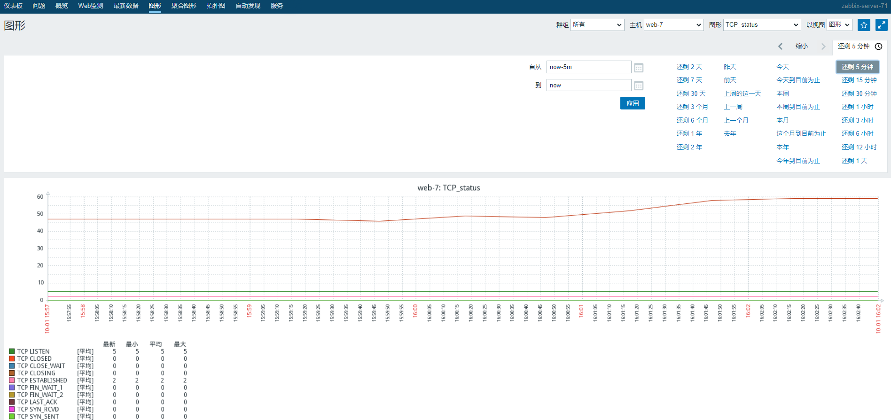Select 昨天 time range

click(x=730, y=67)
